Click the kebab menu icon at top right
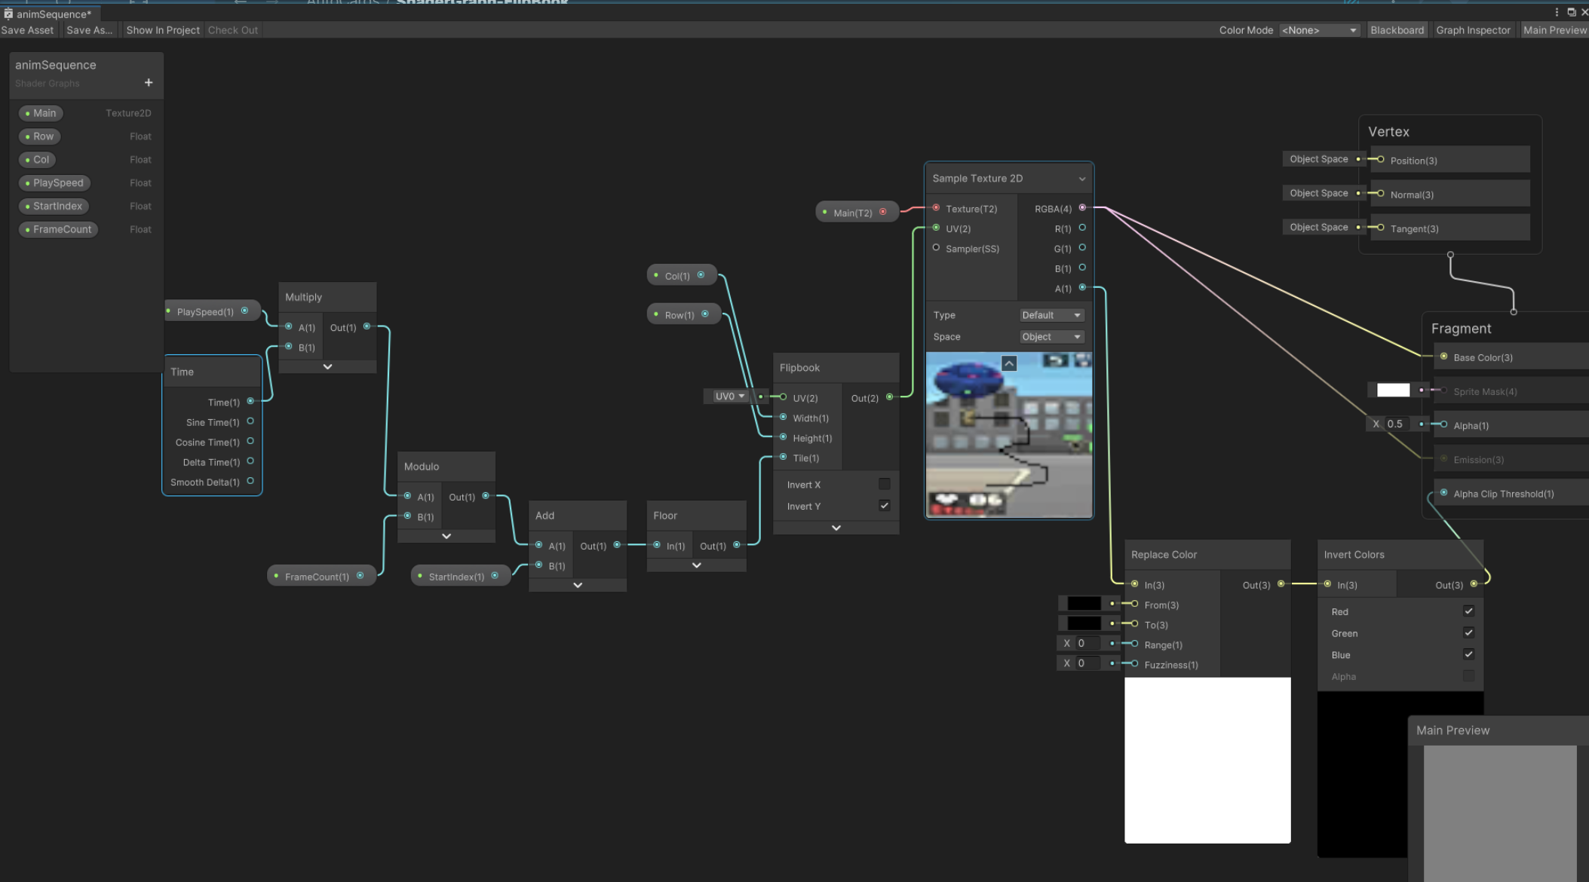Viewport: 1589px width, 882px height. (1556, 12)
